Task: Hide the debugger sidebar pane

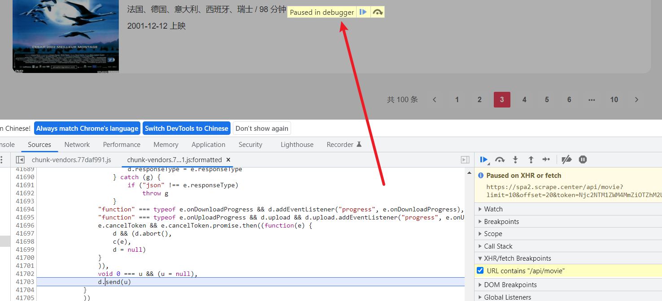Action: coord(465,160)
